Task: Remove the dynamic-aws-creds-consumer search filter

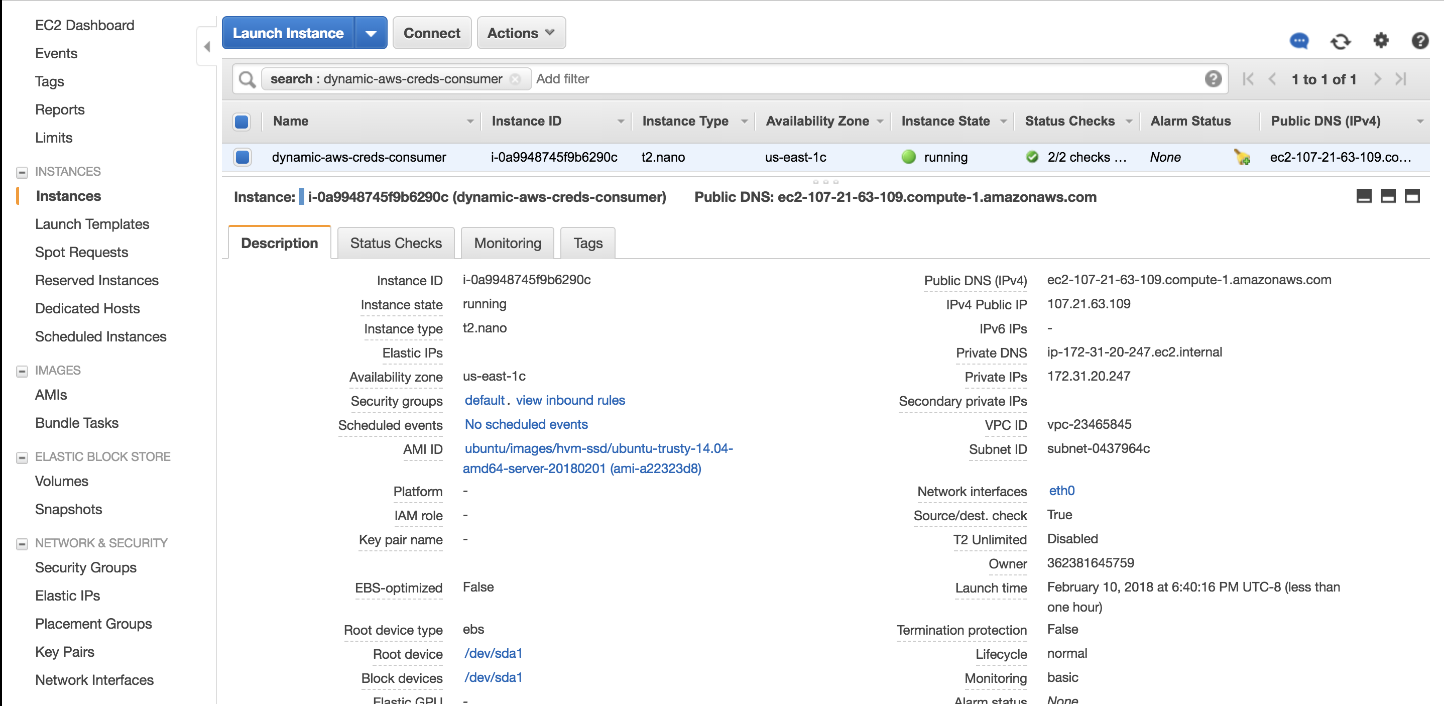Action: click(x=515, y=79)
